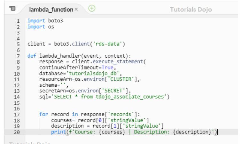242x144 pixels.
Task: Click line number 20 in the gutter
Action: (x=17, y=132)
